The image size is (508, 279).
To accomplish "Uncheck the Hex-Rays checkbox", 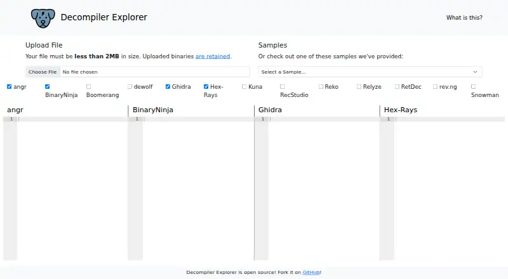I will click(206, 86).
